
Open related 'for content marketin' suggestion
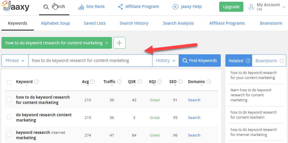[x=253, y=115]
